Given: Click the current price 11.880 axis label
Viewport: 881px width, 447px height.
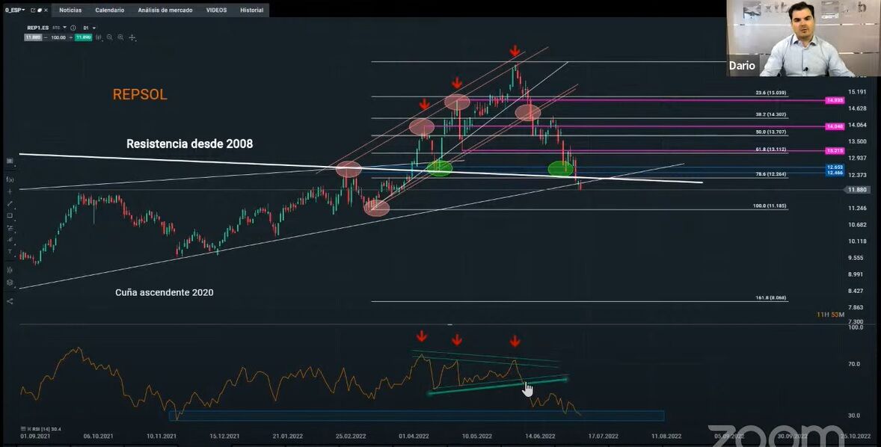Looking at the screenshot, I should click(857, 190).
